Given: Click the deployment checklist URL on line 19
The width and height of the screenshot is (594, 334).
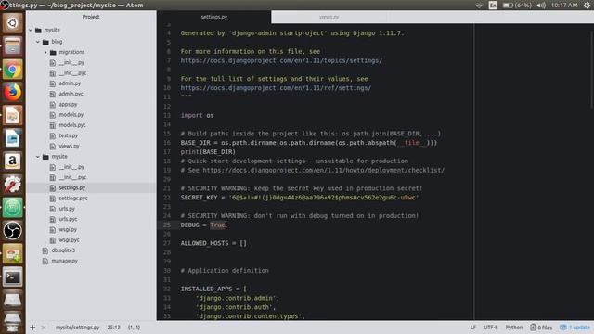Looking at the screenshot, I should (324, 170).
